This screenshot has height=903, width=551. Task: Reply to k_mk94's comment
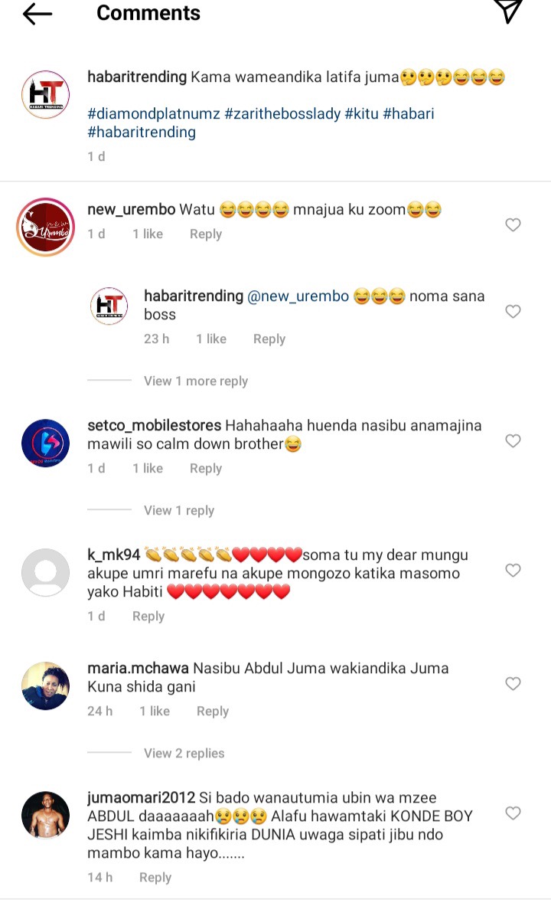click(148, 617)
